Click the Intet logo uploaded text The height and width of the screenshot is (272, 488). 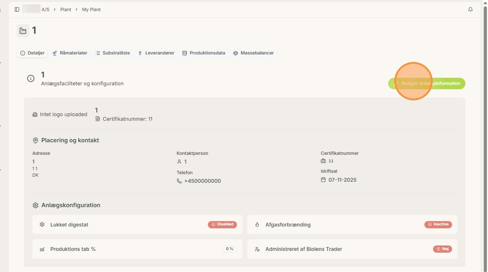pyautogui.click(x=64, y=115)
